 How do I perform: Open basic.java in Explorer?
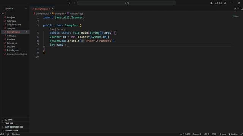11,21
